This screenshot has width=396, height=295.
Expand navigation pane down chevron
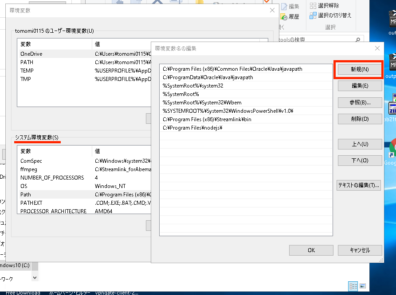click(x=35, y=278)
